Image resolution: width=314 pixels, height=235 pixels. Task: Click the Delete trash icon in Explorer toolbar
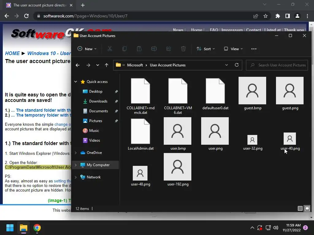[x=183, y=49]
